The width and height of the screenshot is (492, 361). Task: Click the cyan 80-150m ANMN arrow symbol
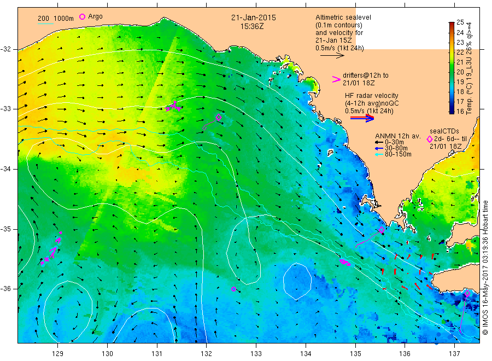(379, 154)
